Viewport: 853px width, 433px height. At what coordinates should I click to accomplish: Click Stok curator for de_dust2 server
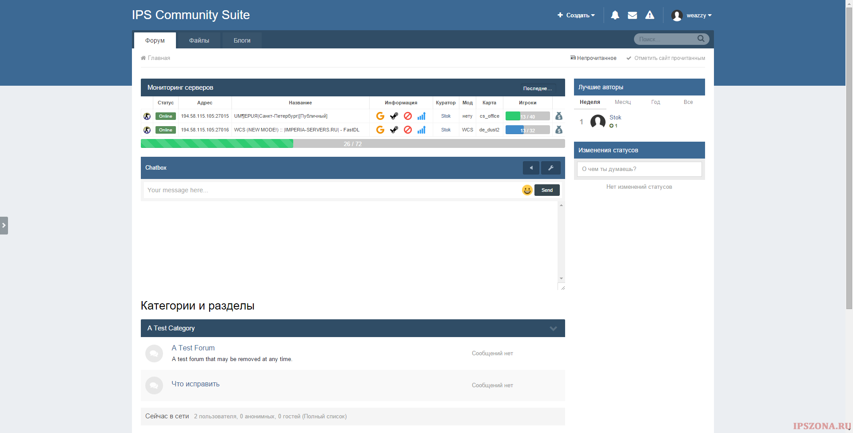tap(446, 130)
